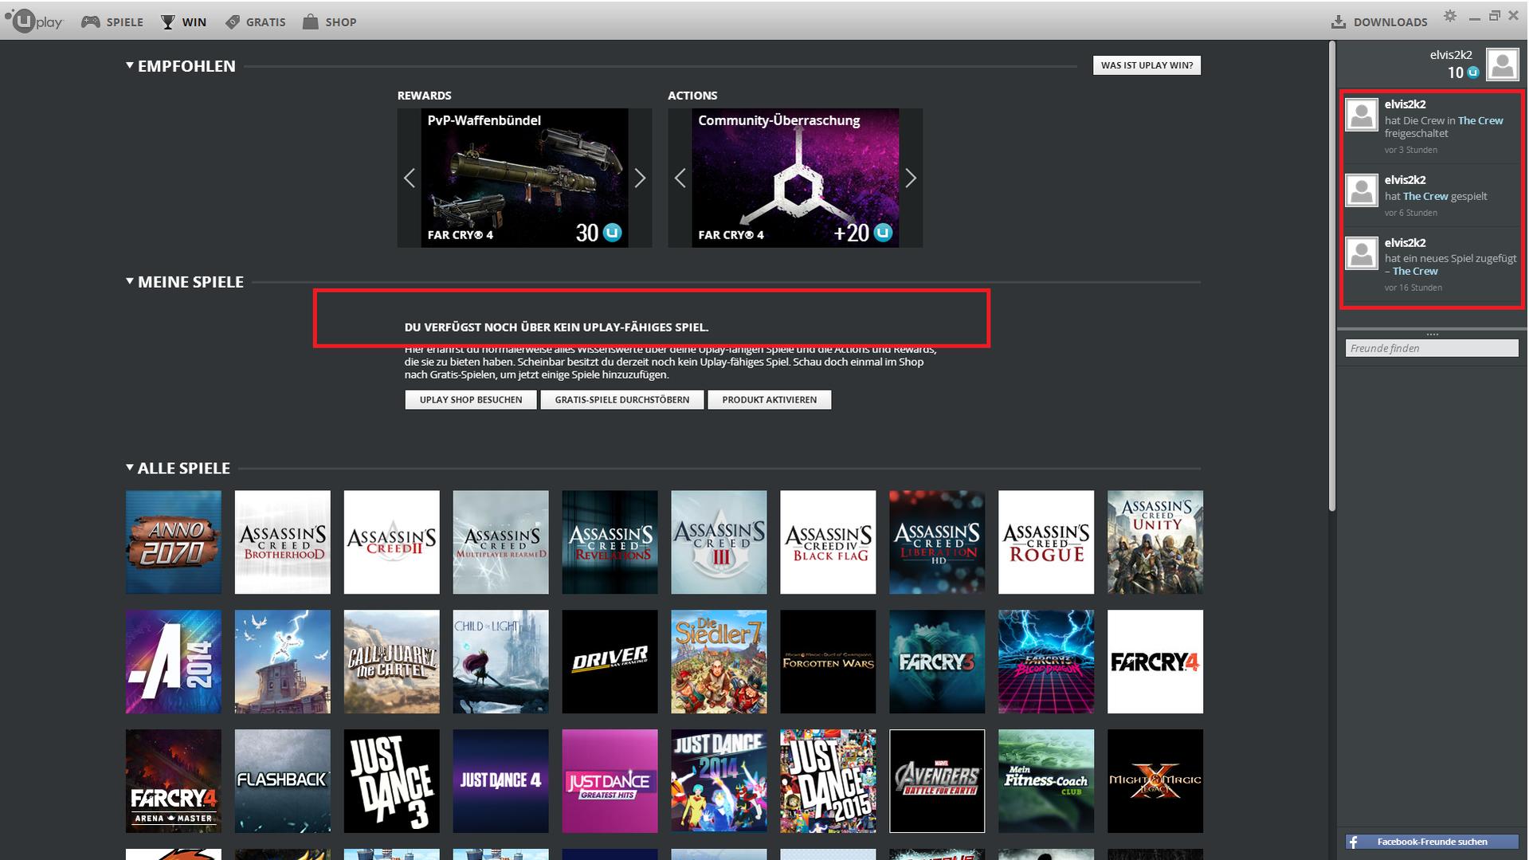Open Might & Magic X Legacy tile
The image size is (1529, 860).
pos(1155,781)
